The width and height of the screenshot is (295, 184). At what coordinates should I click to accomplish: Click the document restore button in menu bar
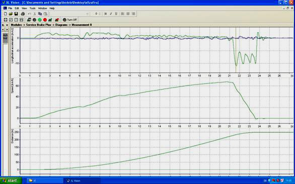point(287,8)
